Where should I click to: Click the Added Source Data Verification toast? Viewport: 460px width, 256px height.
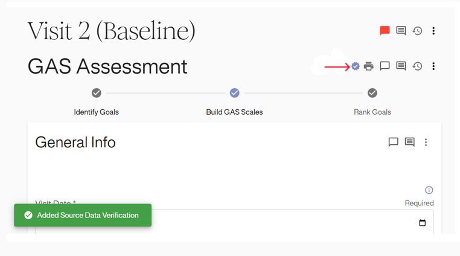83,216
